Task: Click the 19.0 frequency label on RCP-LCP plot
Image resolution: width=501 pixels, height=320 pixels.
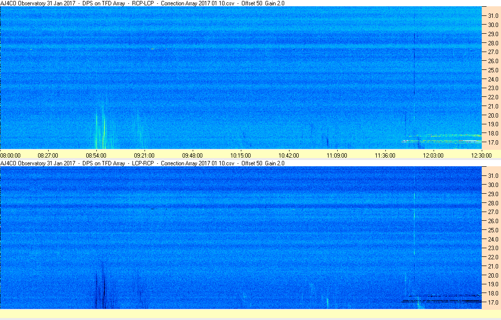Action: click(493, 124)
